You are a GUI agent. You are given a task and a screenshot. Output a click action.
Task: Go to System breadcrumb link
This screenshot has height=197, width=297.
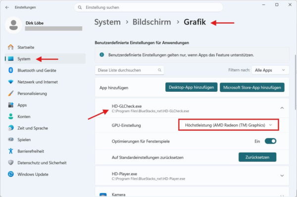[x=107, y=22]
